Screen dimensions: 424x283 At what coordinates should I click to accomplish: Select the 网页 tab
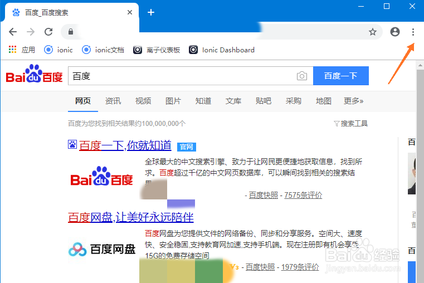pyautogui.click(x=83, y=101)
